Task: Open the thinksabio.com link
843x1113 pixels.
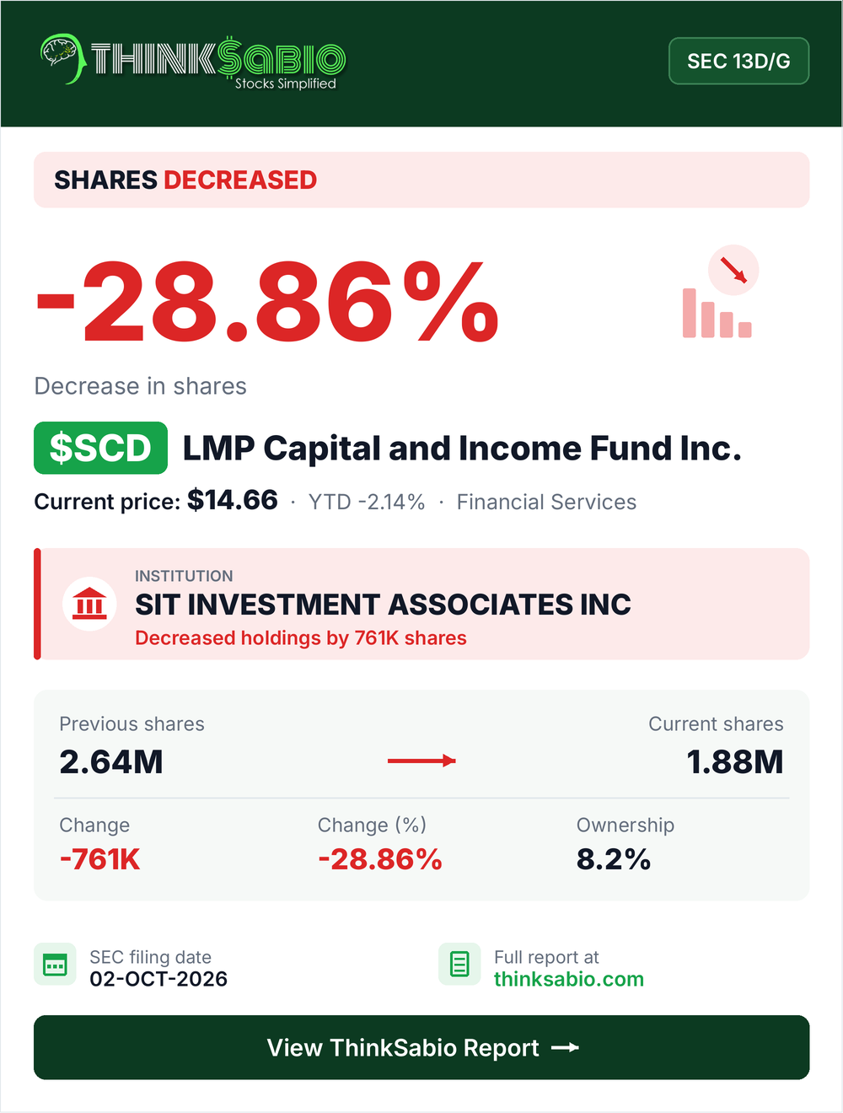Action: click(569, 979)
